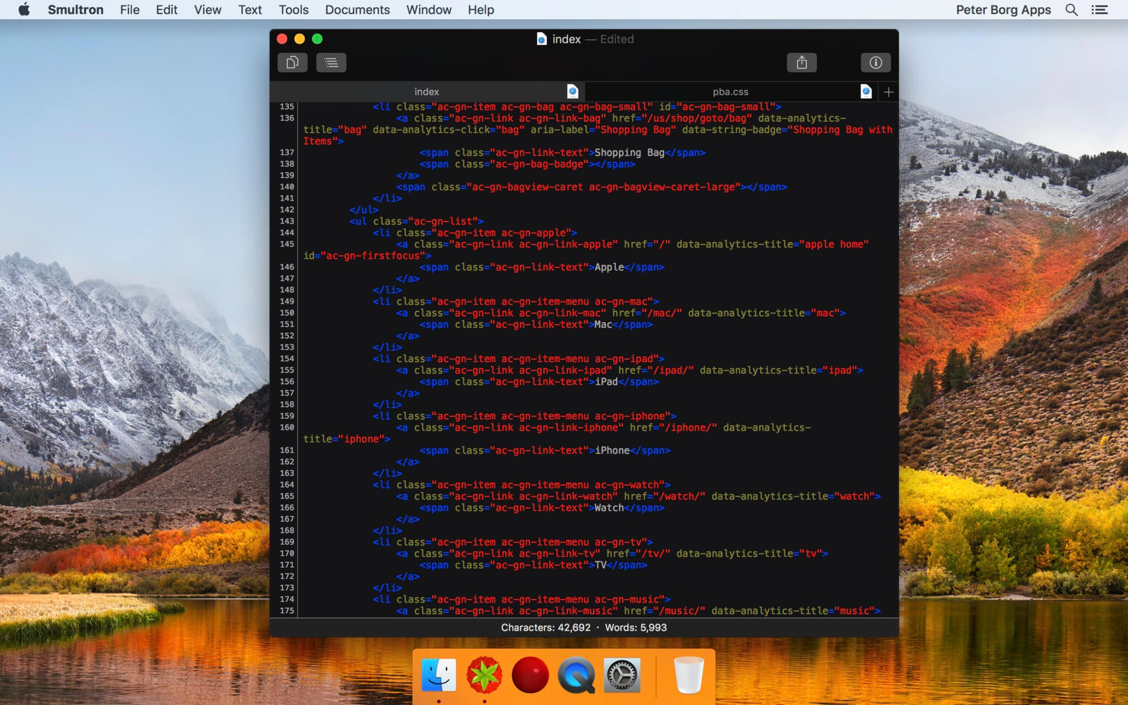
Task: Switch to the pba.css tab
Action: click(x=730, y=92)
